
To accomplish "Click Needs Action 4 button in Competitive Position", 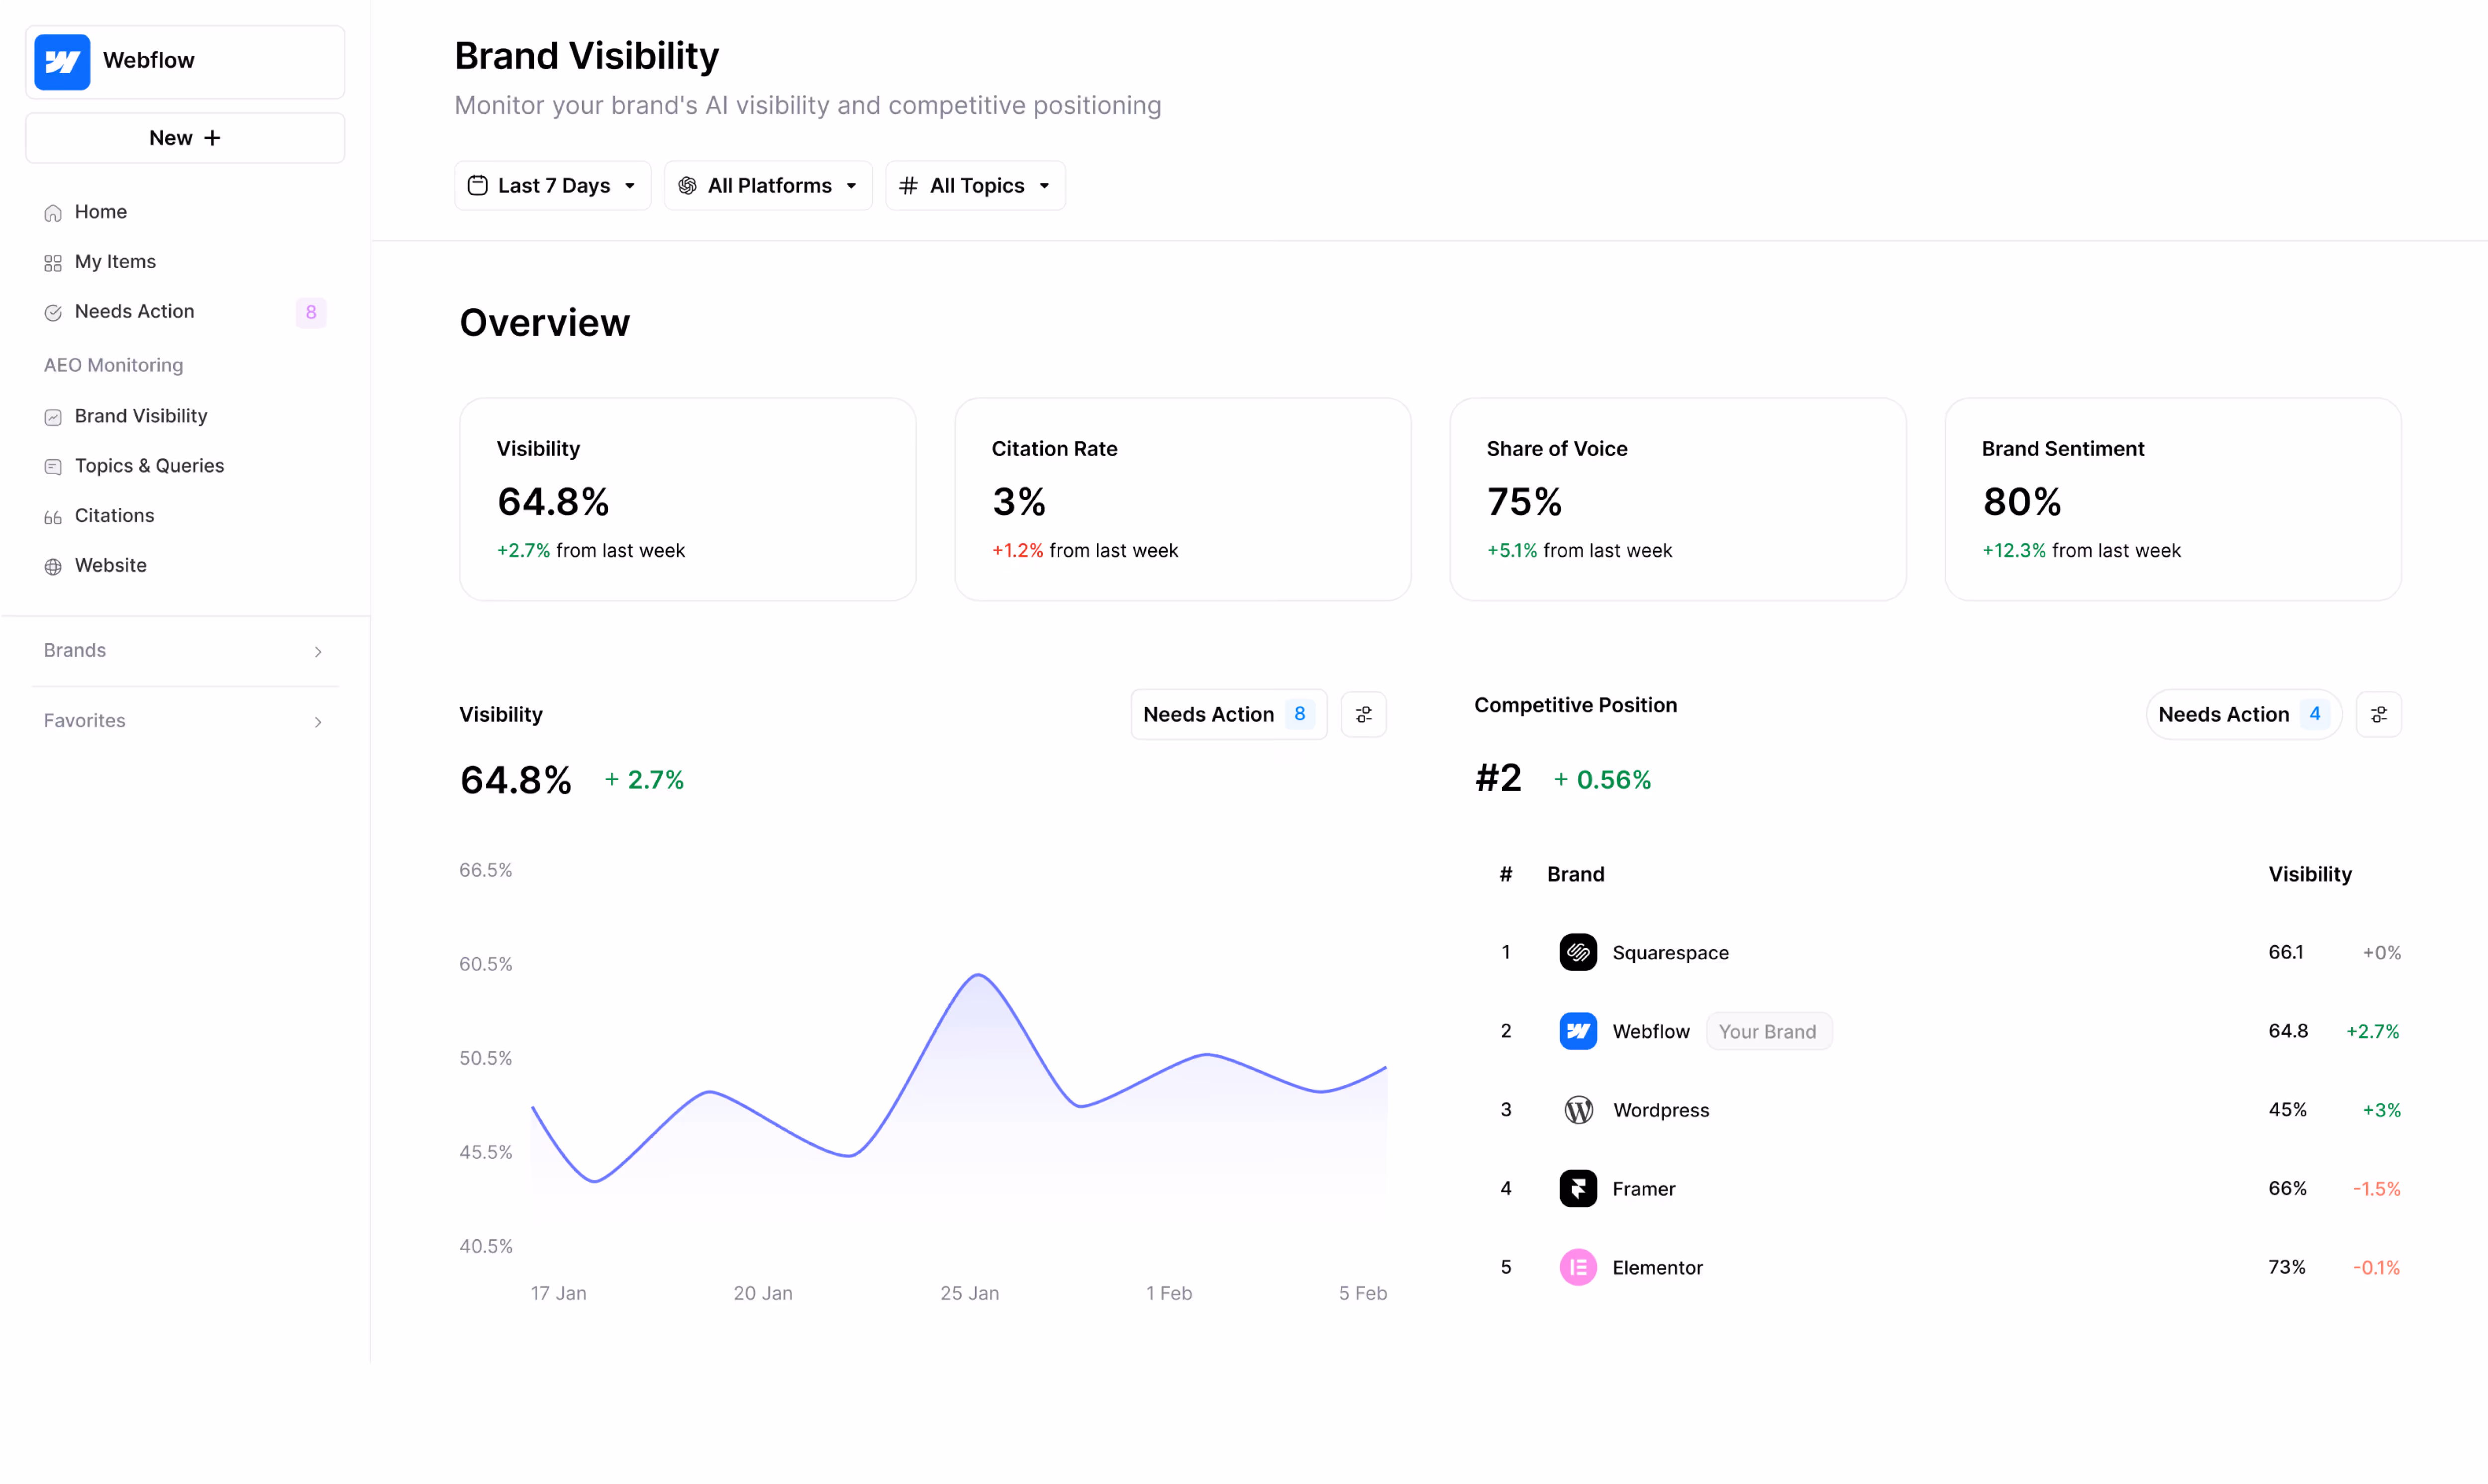I will [x=2244, y=714].
